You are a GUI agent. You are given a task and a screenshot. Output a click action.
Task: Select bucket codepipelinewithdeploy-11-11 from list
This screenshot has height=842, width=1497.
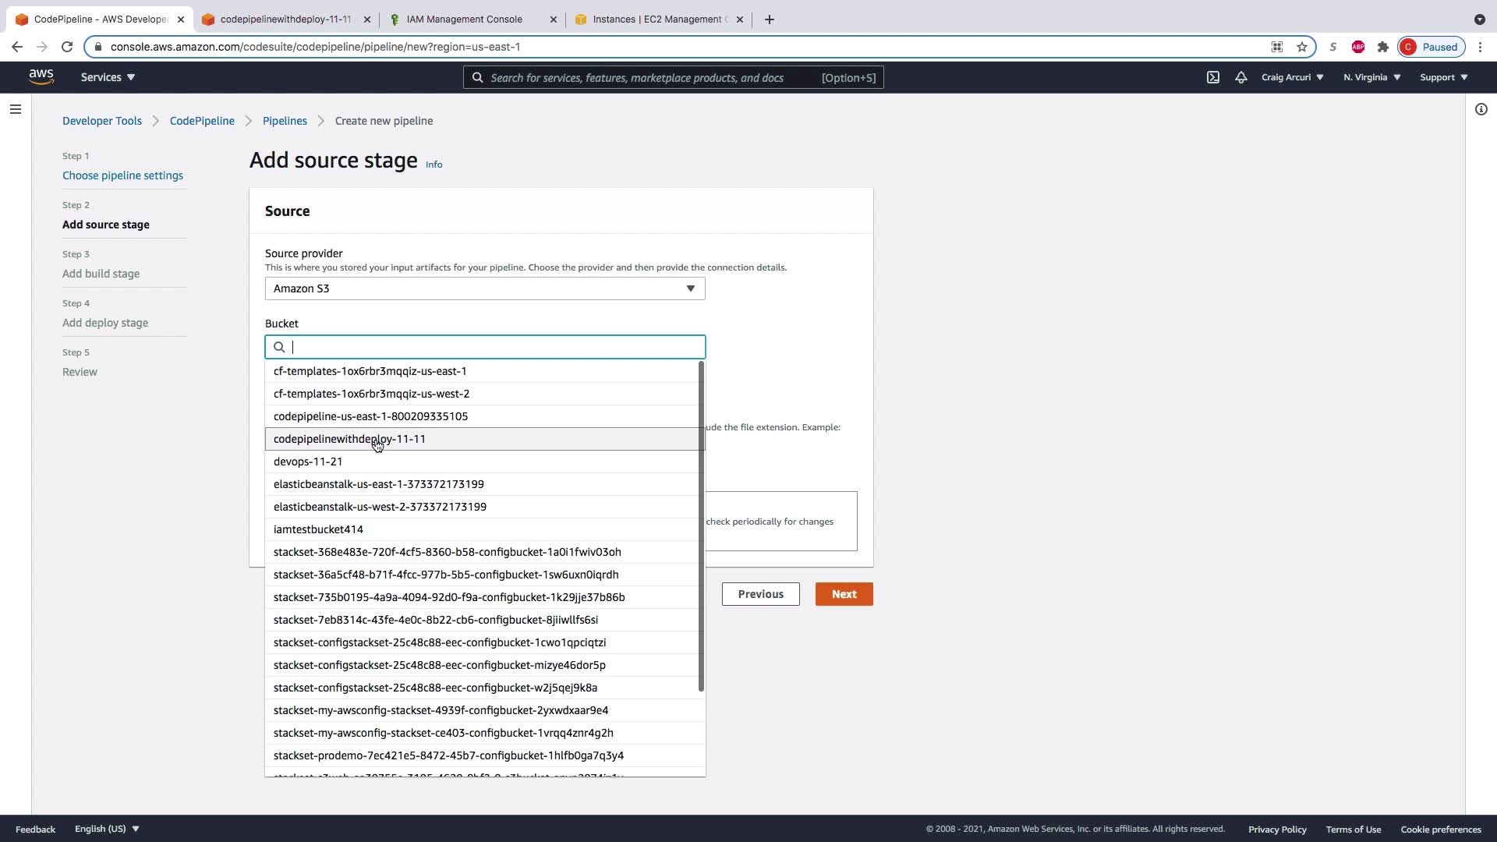click(x=349, y=439)
